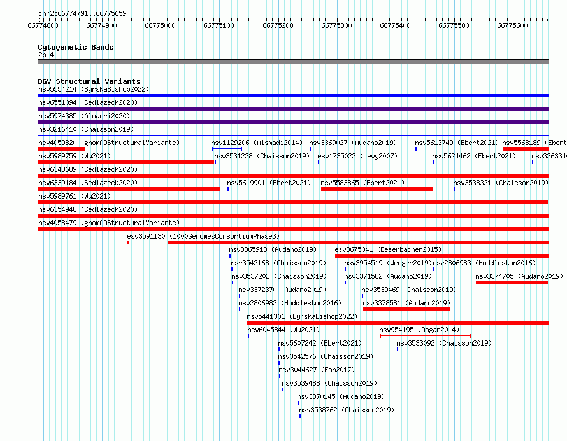Image resolution: width=567 pixels, height=441 pixels.
Task: Click the DGV Structural Variants track title
Action: [x=89, y=81]
